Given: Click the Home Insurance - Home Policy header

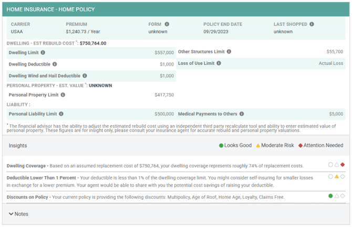Looking at the screenshot, I should (x=50, y=9).
